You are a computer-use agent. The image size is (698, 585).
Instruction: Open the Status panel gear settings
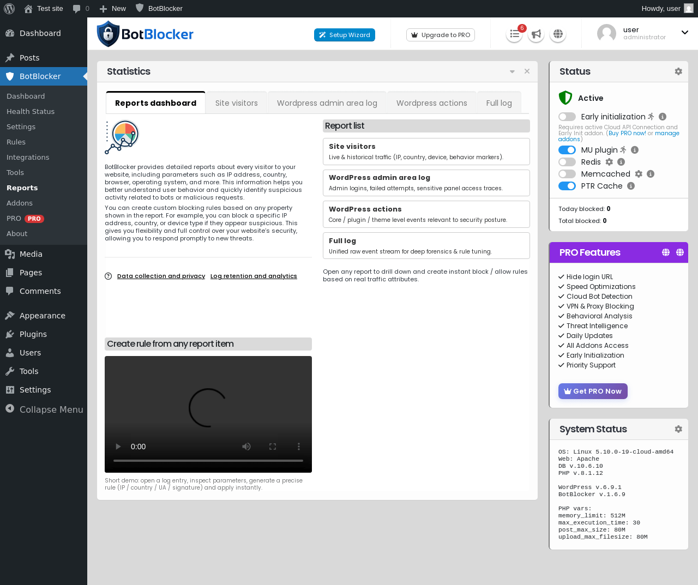[x=678, y=71]
